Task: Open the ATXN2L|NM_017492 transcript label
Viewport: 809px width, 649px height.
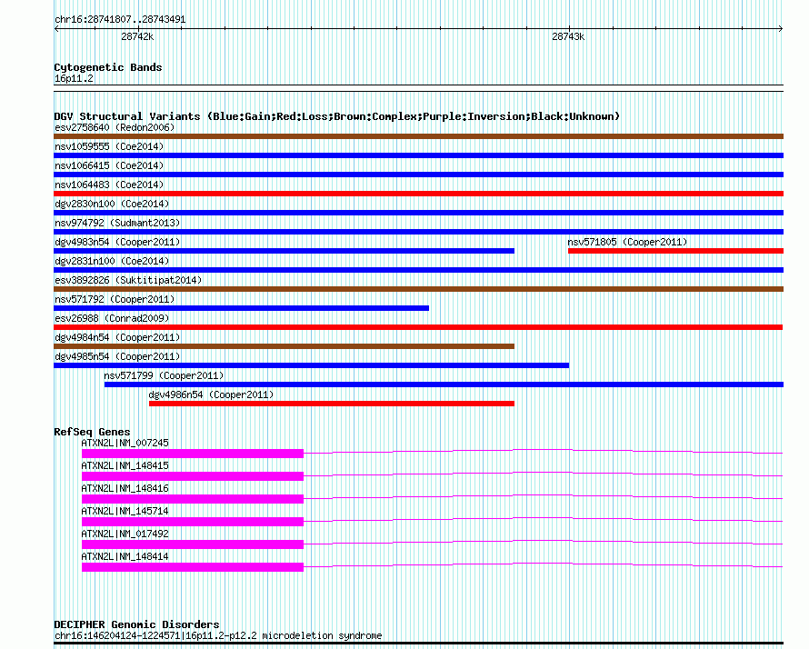Action: [125, 534]
